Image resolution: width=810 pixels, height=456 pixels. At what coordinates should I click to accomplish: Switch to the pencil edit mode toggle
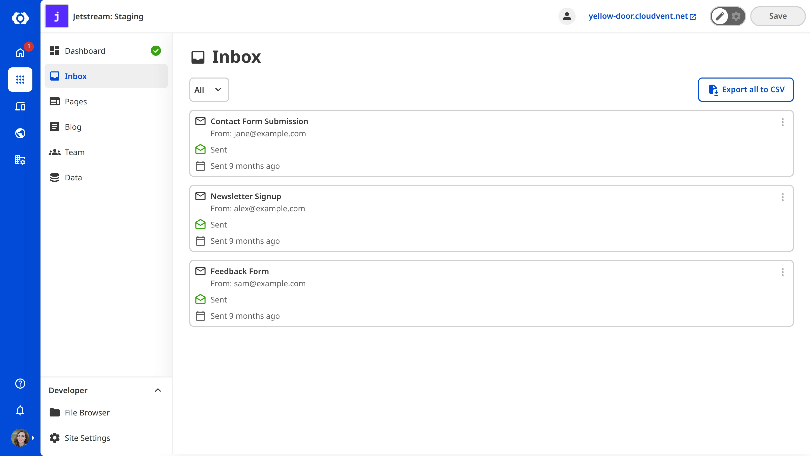[720, 16]
